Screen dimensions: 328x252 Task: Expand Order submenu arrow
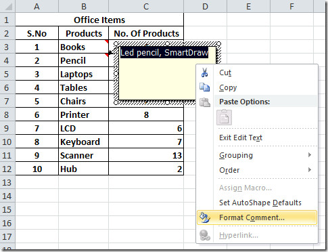coord(310,169)
